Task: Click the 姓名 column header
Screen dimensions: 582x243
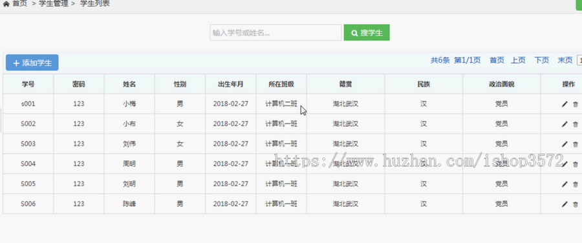Action: point(129,84)
